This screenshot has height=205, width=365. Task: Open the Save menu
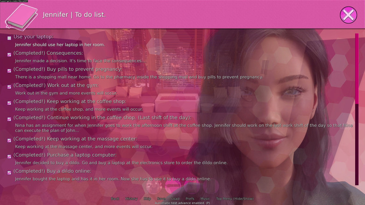[161, 198]
